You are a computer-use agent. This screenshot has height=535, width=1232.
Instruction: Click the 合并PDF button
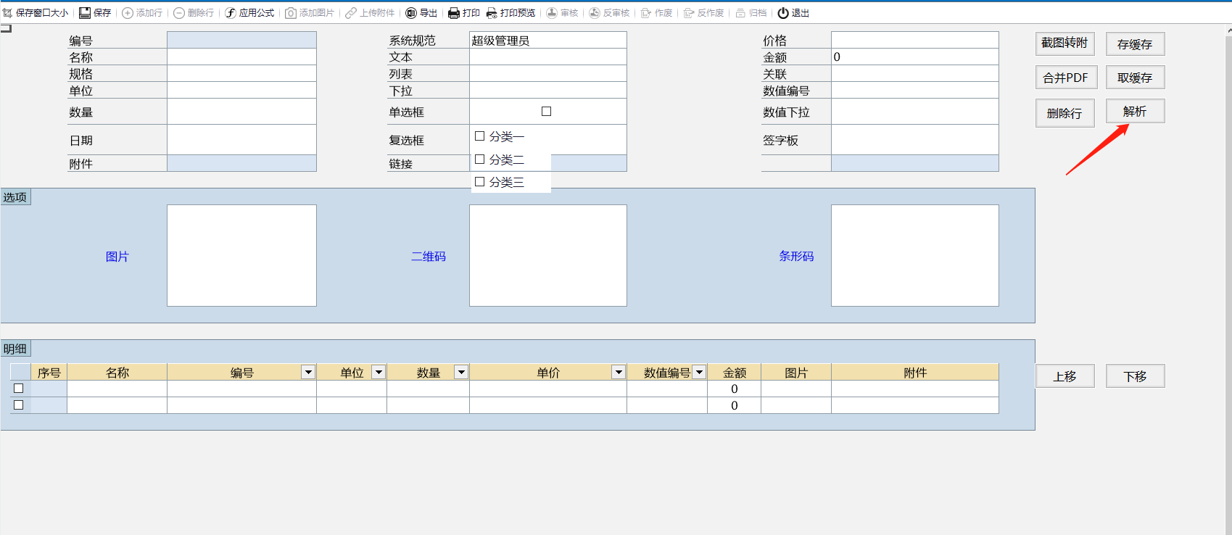(x=1065, y=78)
